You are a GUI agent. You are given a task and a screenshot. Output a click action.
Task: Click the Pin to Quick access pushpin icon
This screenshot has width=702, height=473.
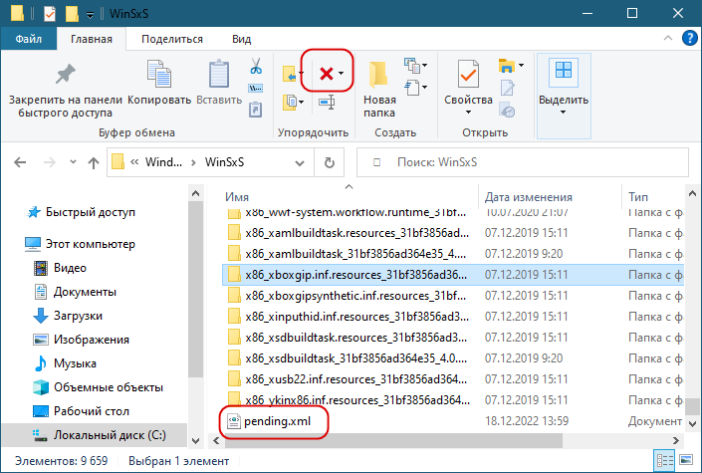[x=66, y=75]
